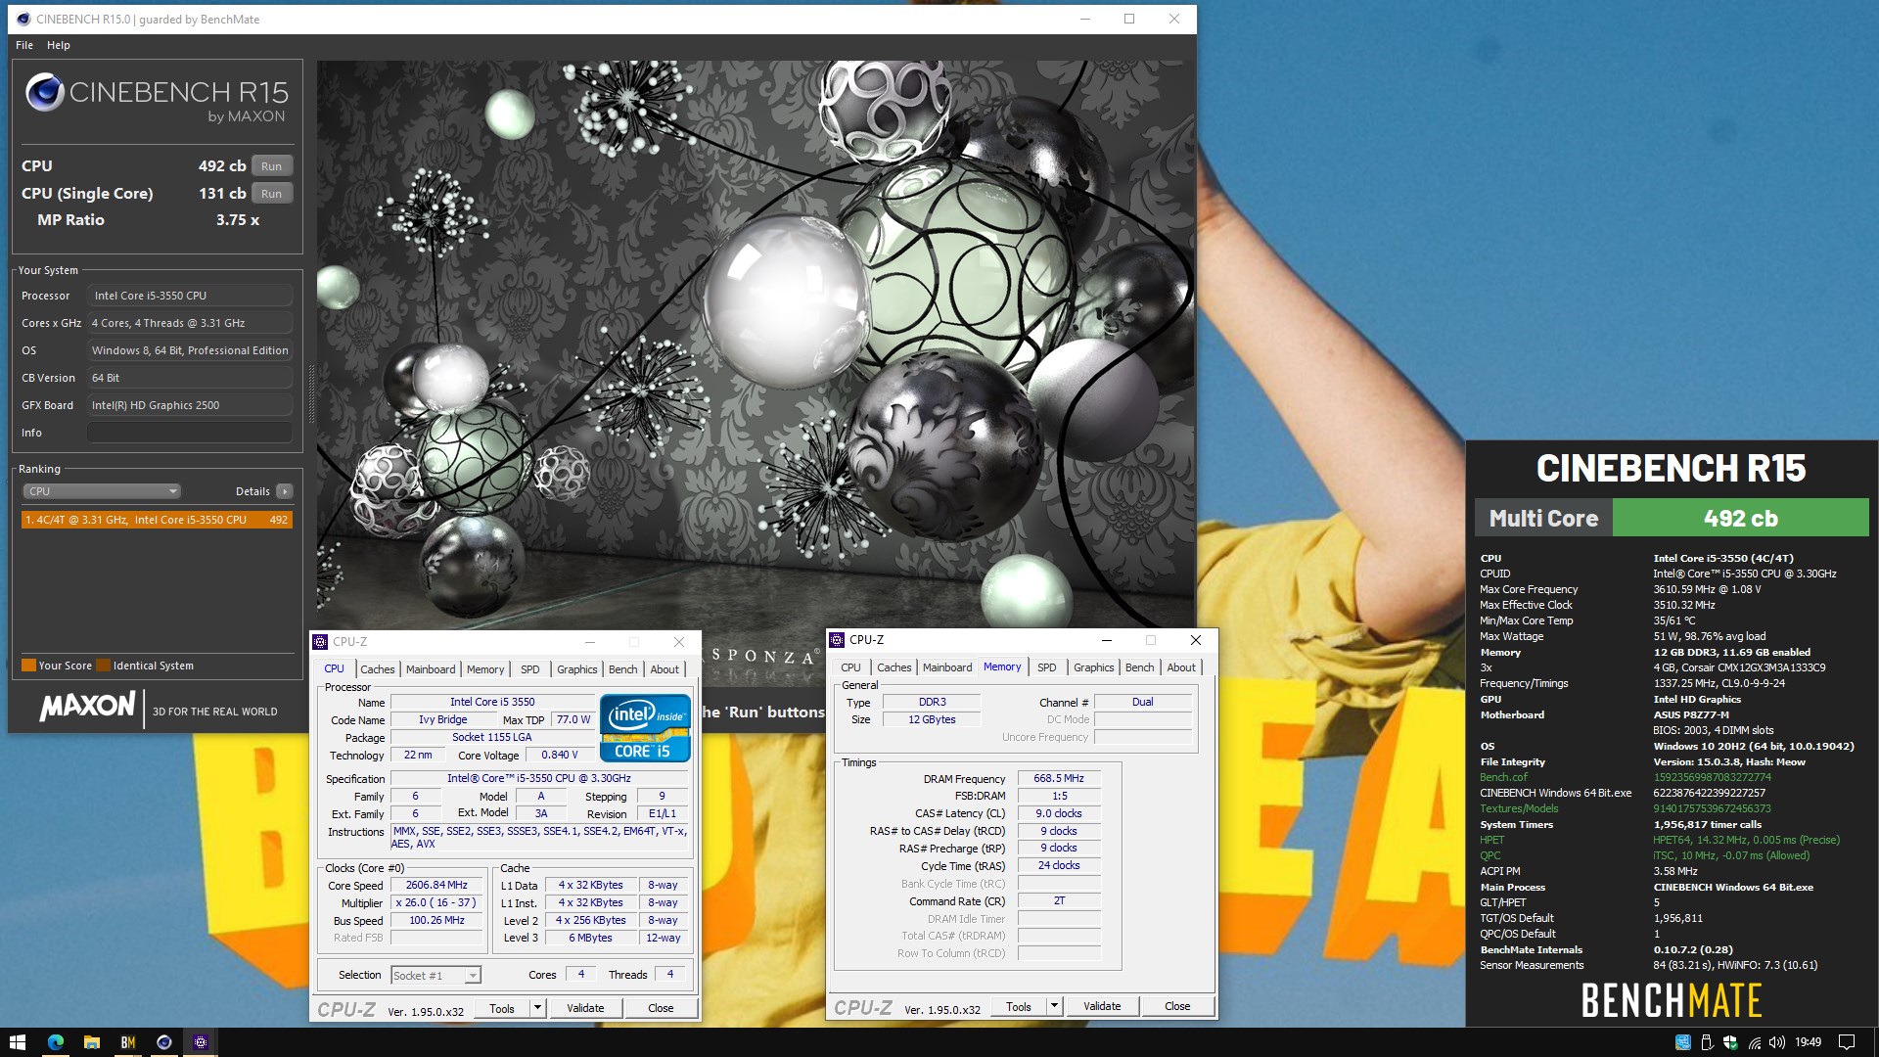Open the CPU ranking dropdown in Cinebench

coord(101,491)
